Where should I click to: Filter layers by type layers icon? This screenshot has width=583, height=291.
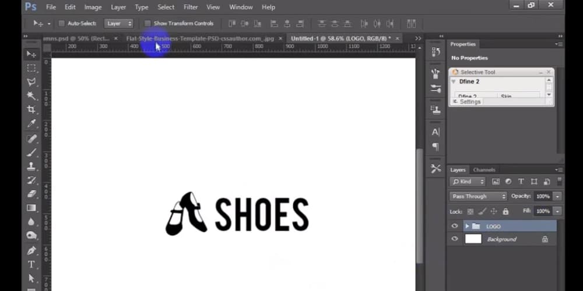pyautogui.click(x=521, y=182)
